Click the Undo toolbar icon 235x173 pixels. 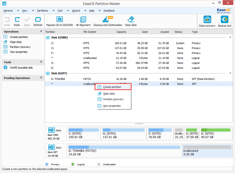[x=7, y=20]
